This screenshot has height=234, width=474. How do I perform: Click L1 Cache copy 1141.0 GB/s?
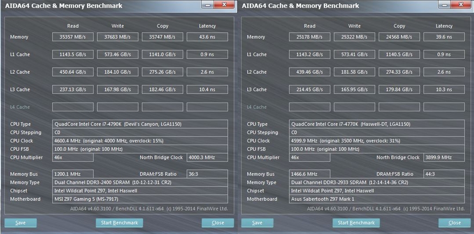pyautogui.click(x=162, y=54)
